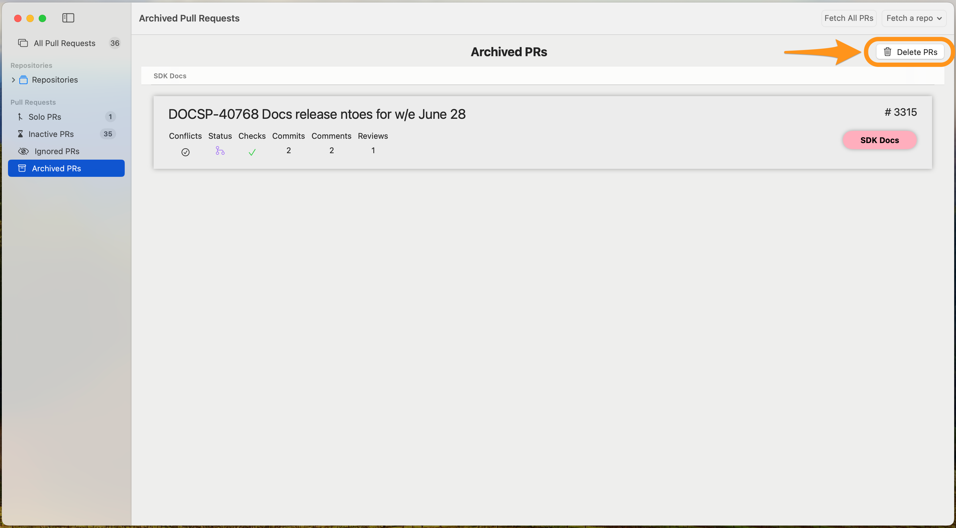Click the PR number 3315 link
This screenshot has height=528, width=956.
pos(900,112)
